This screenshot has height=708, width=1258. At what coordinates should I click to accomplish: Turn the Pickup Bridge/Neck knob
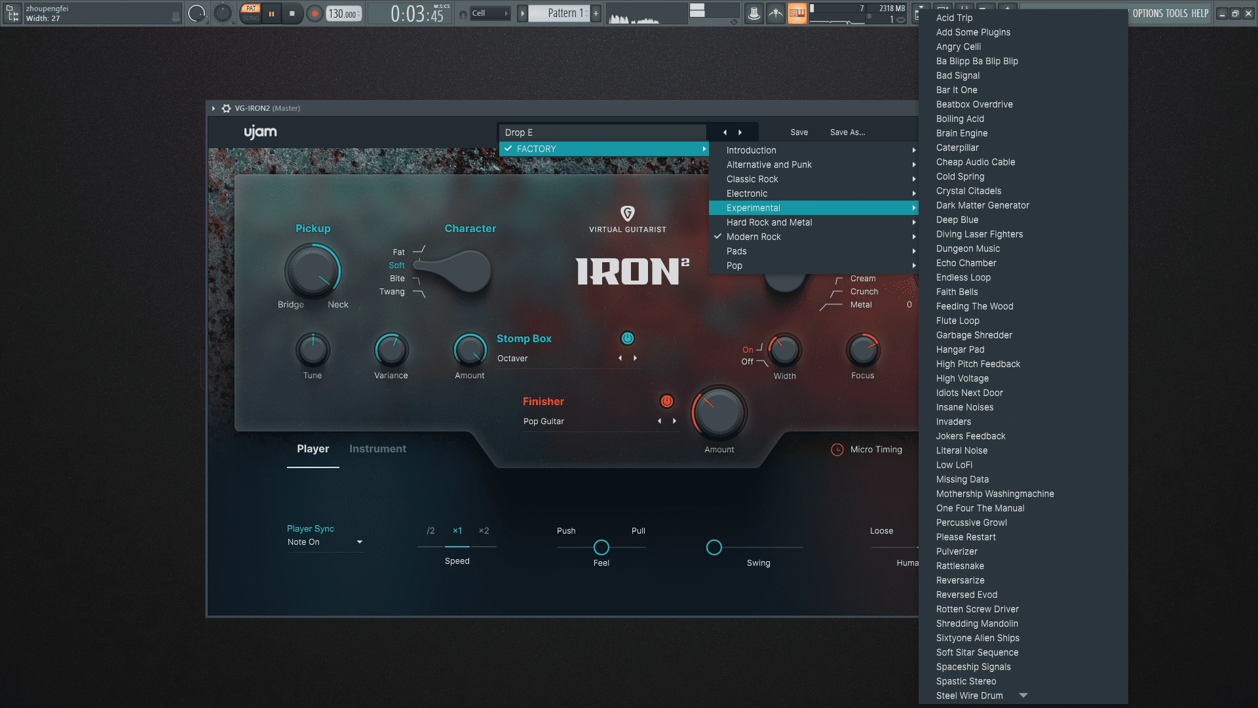tap(313, 271)
